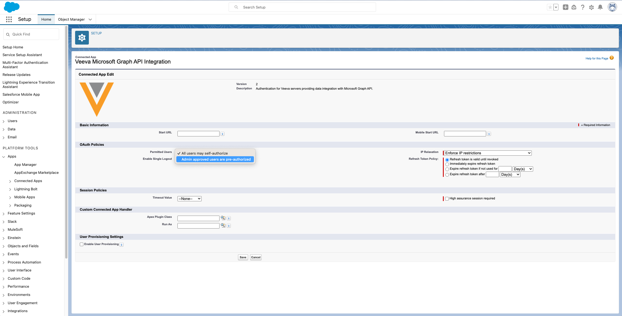Open the Help for this Page link
Image resolution: width=622 pixels, height=316 pixels.
(x=597, y=58)
